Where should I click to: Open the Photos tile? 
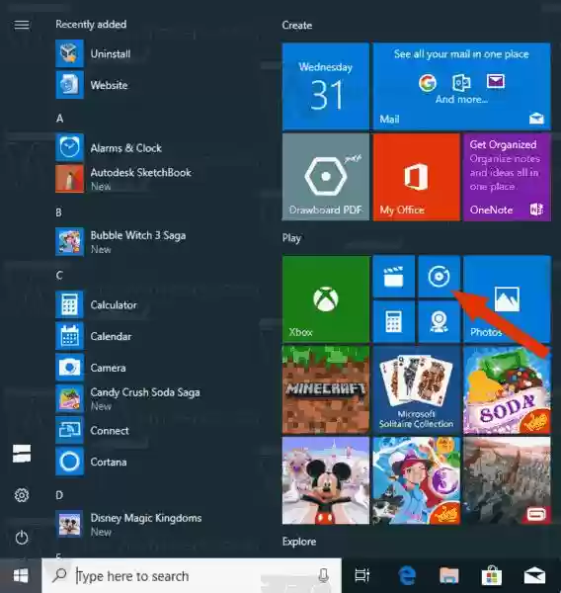(x=507, y=299)
